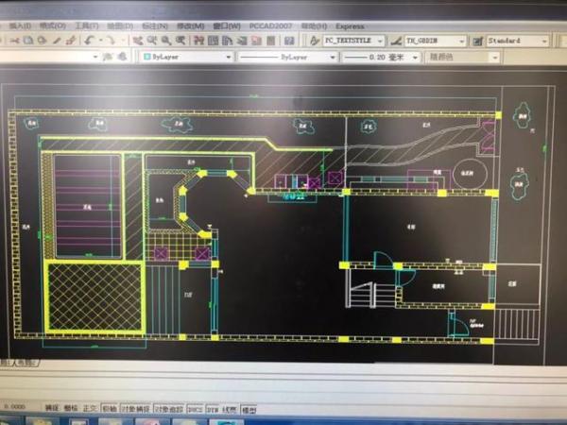
Task: Click the 0.0000 coordinate readout in status bar
Action: (x=14, y=407)
